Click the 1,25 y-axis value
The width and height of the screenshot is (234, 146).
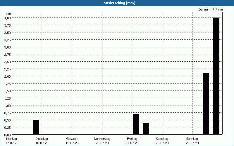tap(8, 98)
